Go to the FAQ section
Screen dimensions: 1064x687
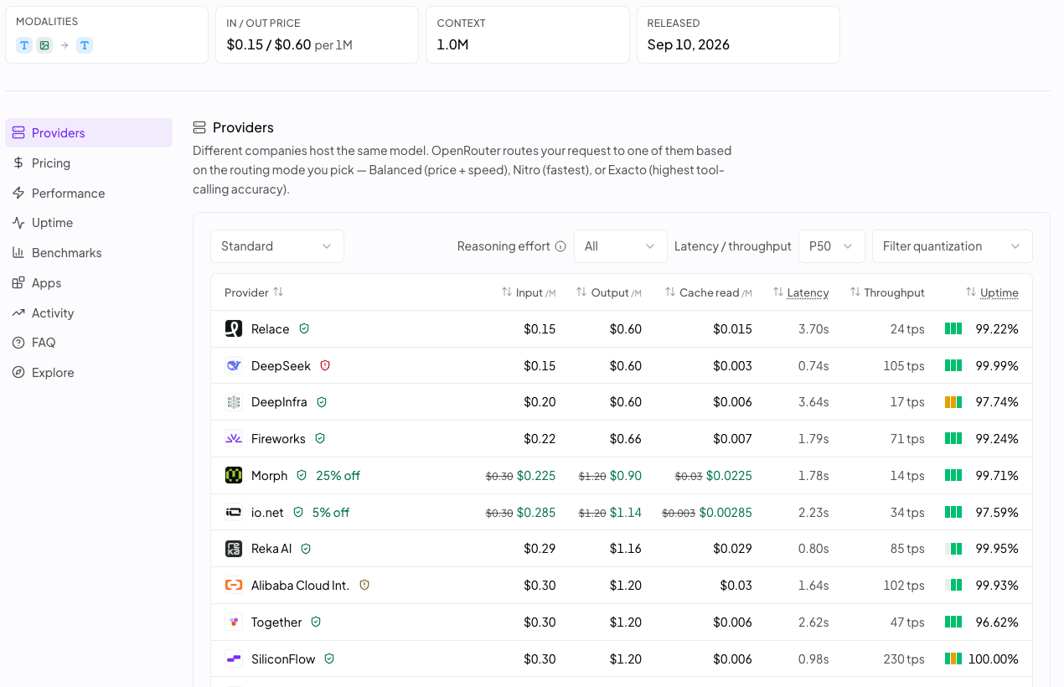(x=89, y=342)
